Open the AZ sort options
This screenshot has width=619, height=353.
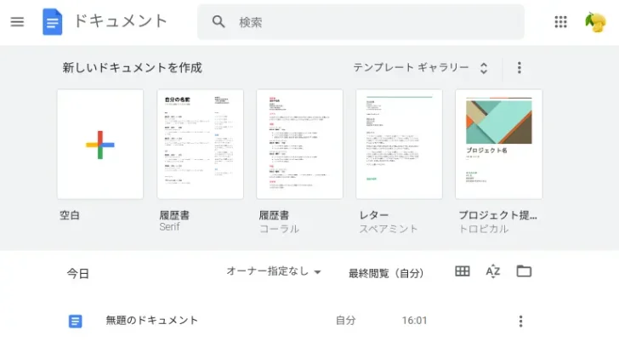pyautogui.click(x=493, y=271)
